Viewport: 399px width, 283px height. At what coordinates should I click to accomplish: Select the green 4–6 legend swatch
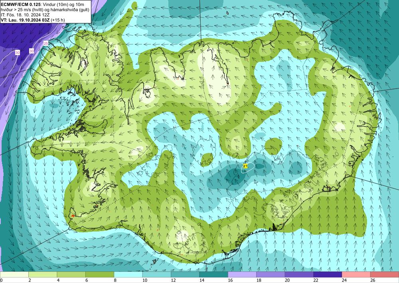[71, 275]
